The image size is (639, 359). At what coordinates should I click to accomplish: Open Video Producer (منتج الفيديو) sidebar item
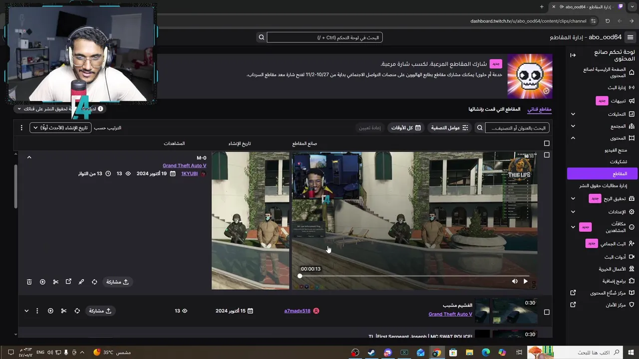point(616,150)
